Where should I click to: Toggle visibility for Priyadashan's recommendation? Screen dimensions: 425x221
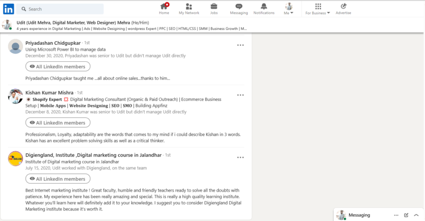(x=58, y=66)
